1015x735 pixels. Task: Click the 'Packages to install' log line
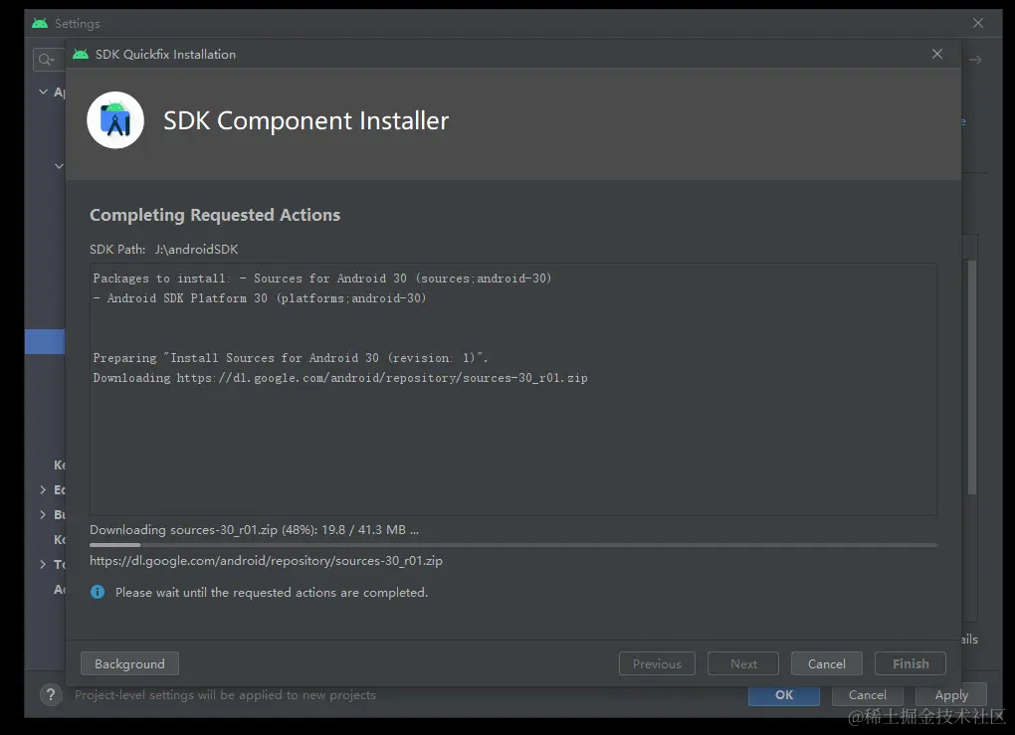322,278
